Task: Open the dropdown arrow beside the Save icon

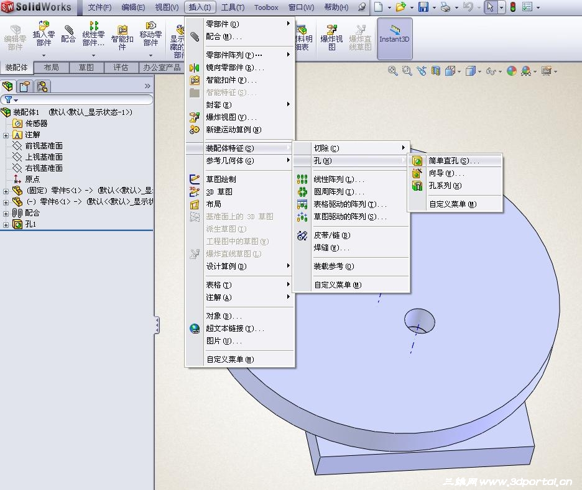Action: [x=434, y=7]
